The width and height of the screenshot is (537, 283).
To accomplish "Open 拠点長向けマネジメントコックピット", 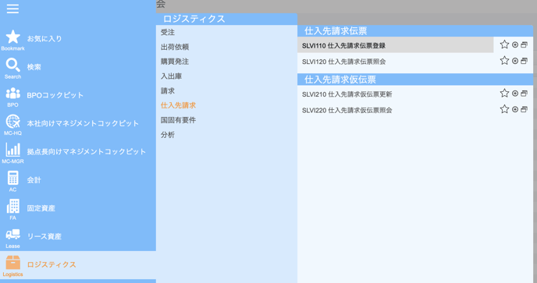I will (x=87, y=151).
